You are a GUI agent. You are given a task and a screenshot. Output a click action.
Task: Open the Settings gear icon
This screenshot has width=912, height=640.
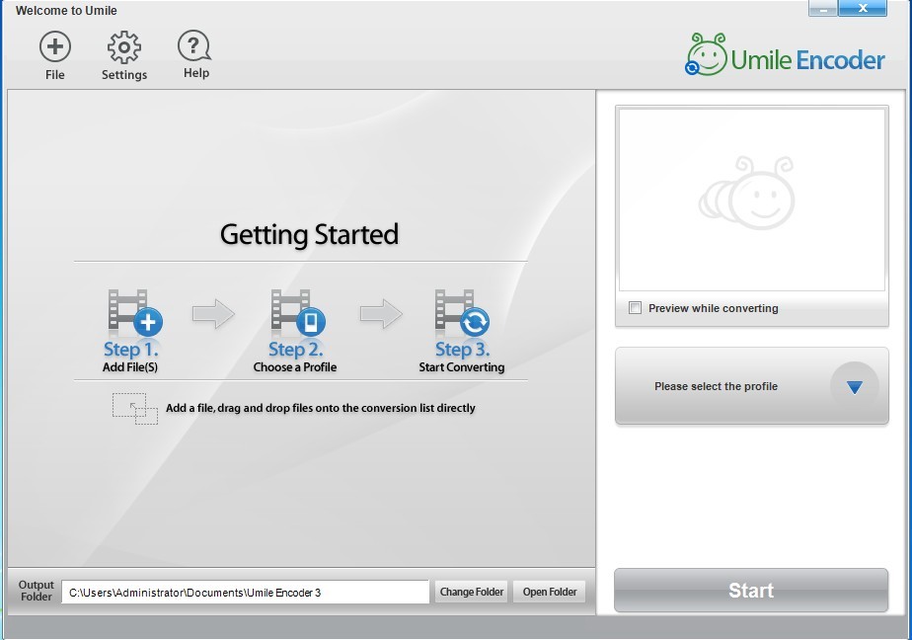pos(124,46)
